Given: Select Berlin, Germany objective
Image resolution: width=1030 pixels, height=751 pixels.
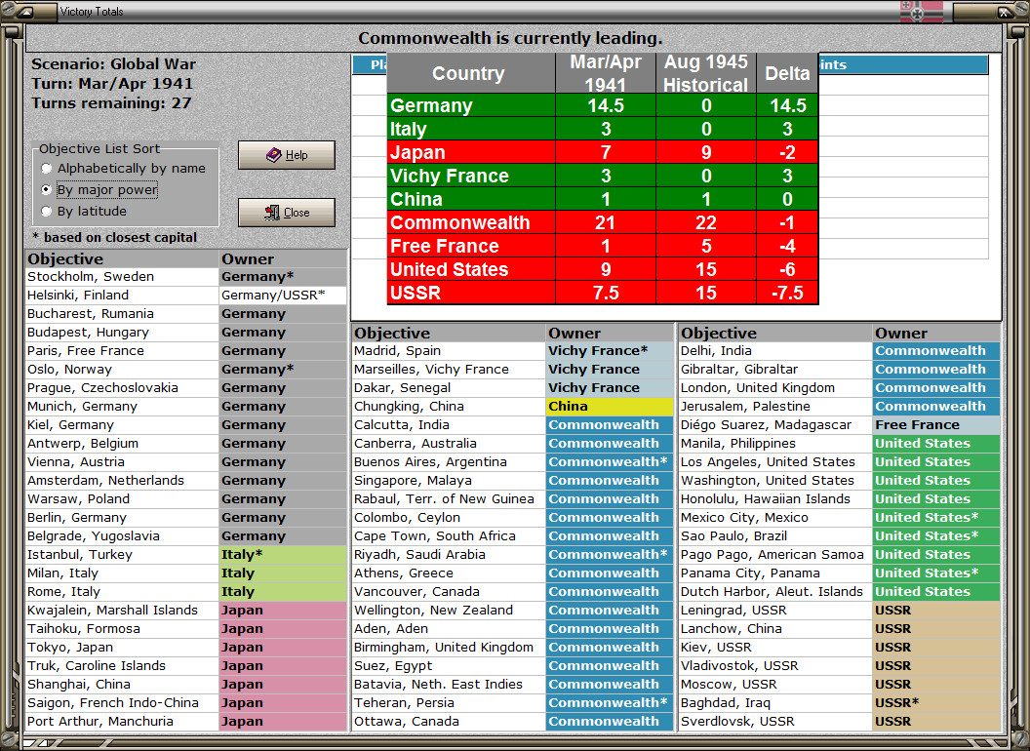Looking at the screenshot, I should [x=122, y=518].
